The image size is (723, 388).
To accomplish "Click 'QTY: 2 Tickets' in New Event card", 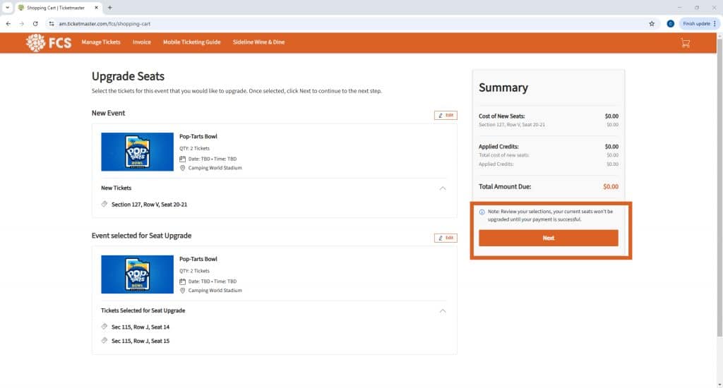I will click(195, 148).
